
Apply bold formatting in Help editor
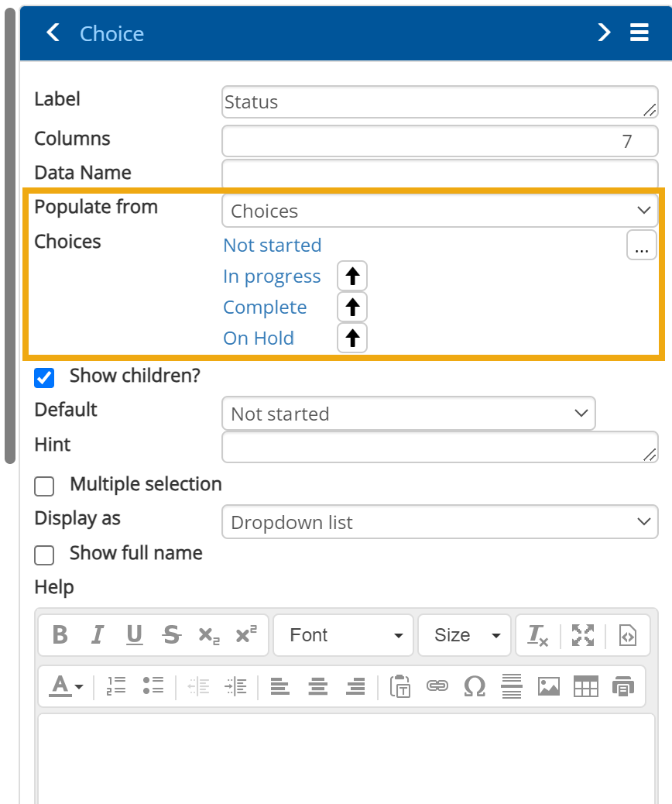60,635
